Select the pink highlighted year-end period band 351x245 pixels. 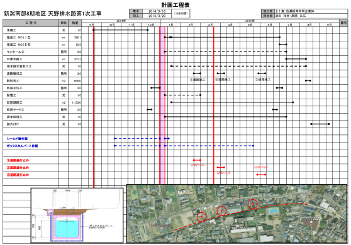tap(162, 105)
